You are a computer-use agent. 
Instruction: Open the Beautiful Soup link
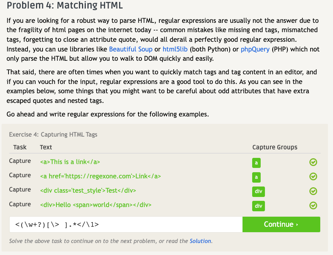pos(131,49)
